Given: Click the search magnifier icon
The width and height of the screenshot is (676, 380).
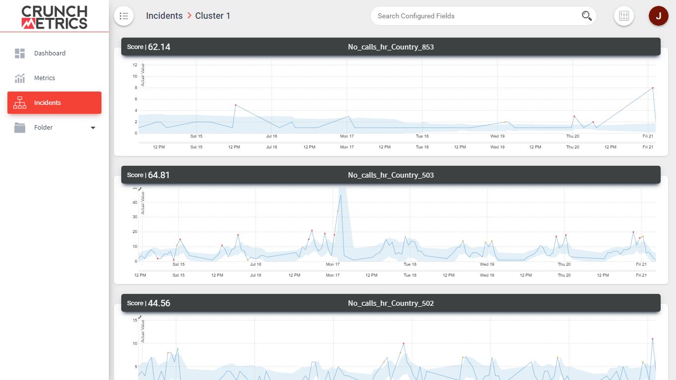Looking at the screenshot, I should (586, 15).
